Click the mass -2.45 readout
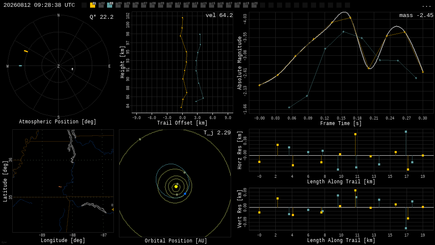Viewport: 435px width, 245px height. click(x=416, y=15)
